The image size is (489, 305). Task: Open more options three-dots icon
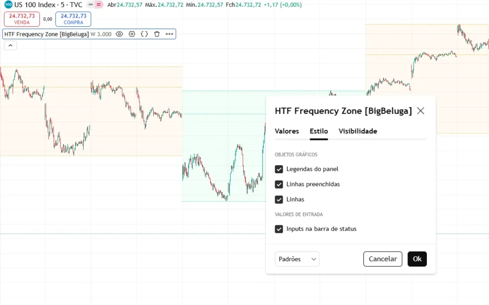(170, 34)
